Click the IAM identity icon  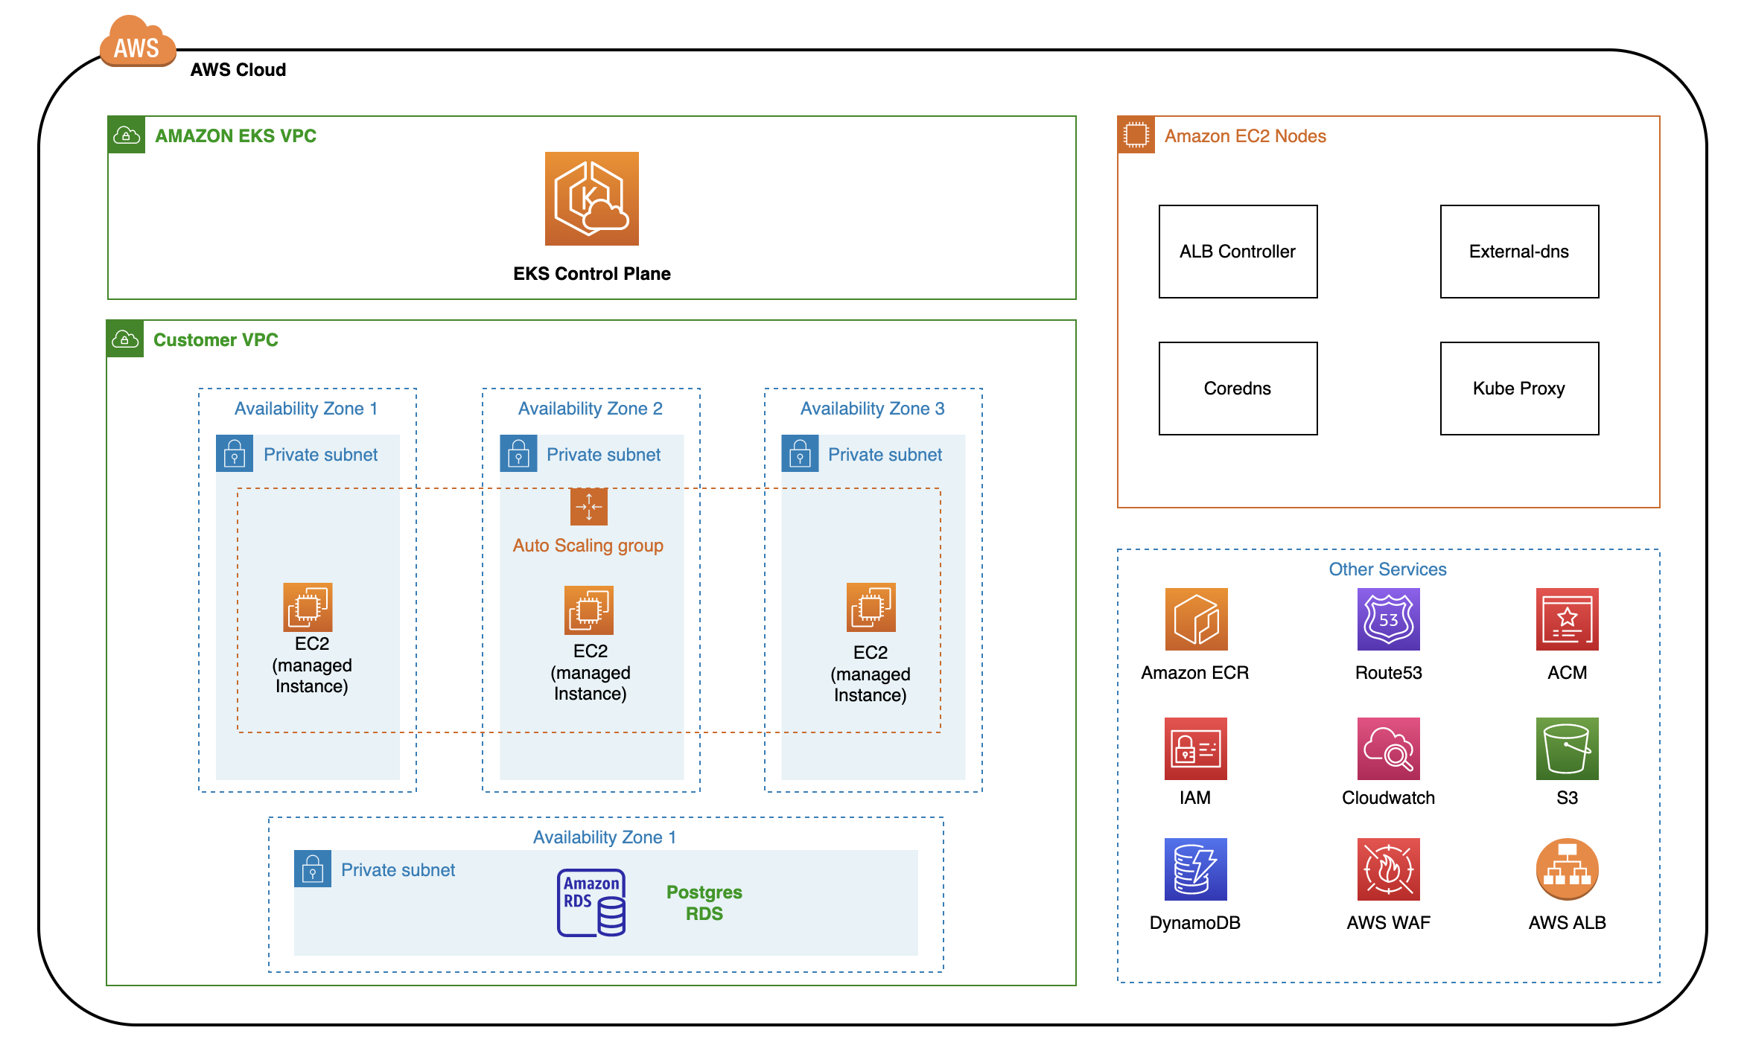1195,749
